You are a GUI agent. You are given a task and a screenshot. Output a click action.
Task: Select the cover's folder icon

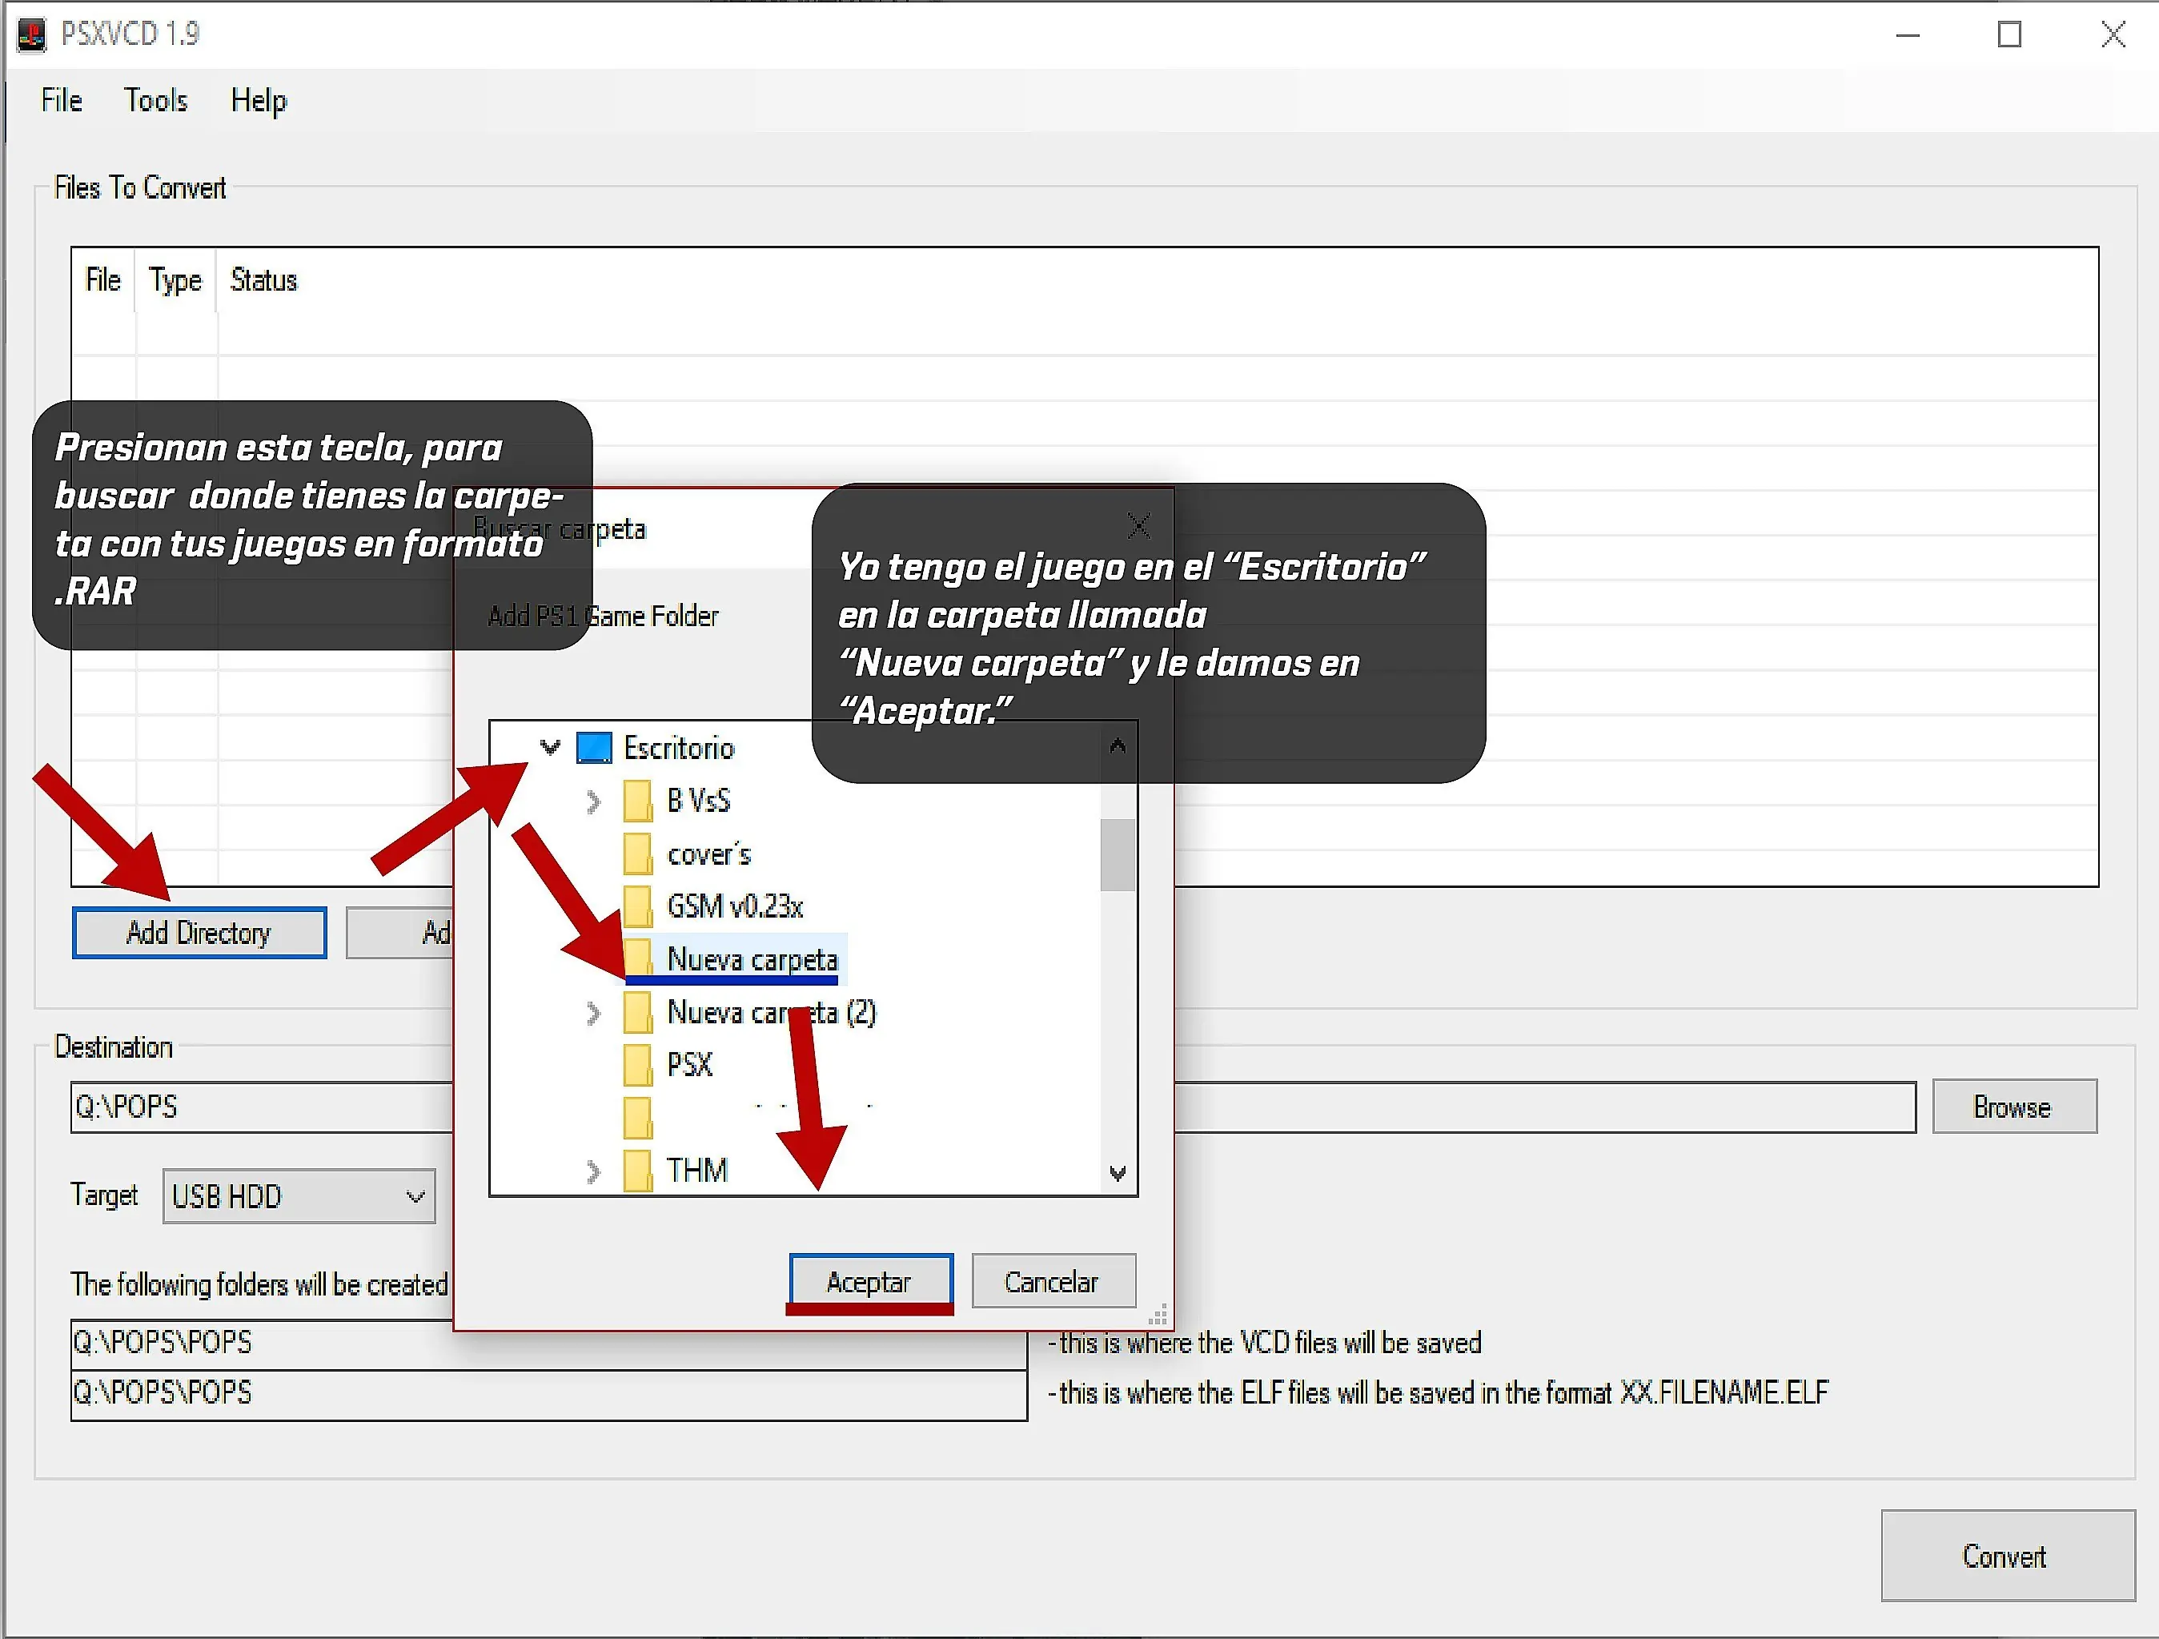point(638,854)
